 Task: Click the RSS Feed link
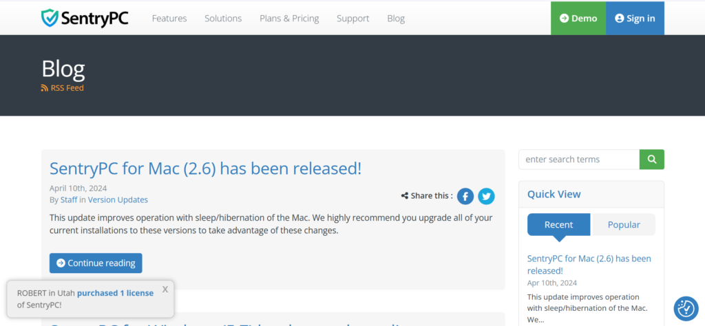click(63, 88)
